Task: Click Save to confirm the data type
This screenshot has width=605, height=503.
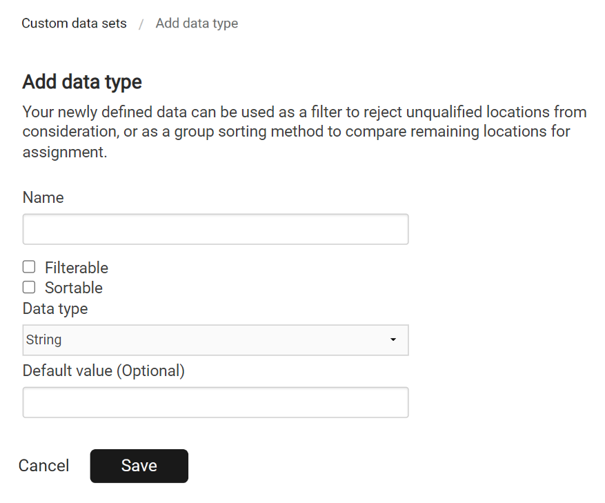Action: [139, 466]
